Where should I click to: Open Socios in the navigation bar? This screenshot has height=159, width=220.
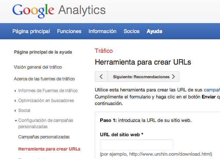coord(131,31)
